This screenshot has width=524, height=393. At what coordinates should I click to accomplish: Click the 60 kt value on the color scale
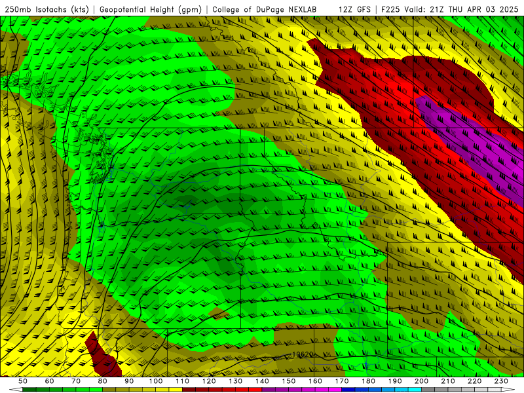coord(49,381)
